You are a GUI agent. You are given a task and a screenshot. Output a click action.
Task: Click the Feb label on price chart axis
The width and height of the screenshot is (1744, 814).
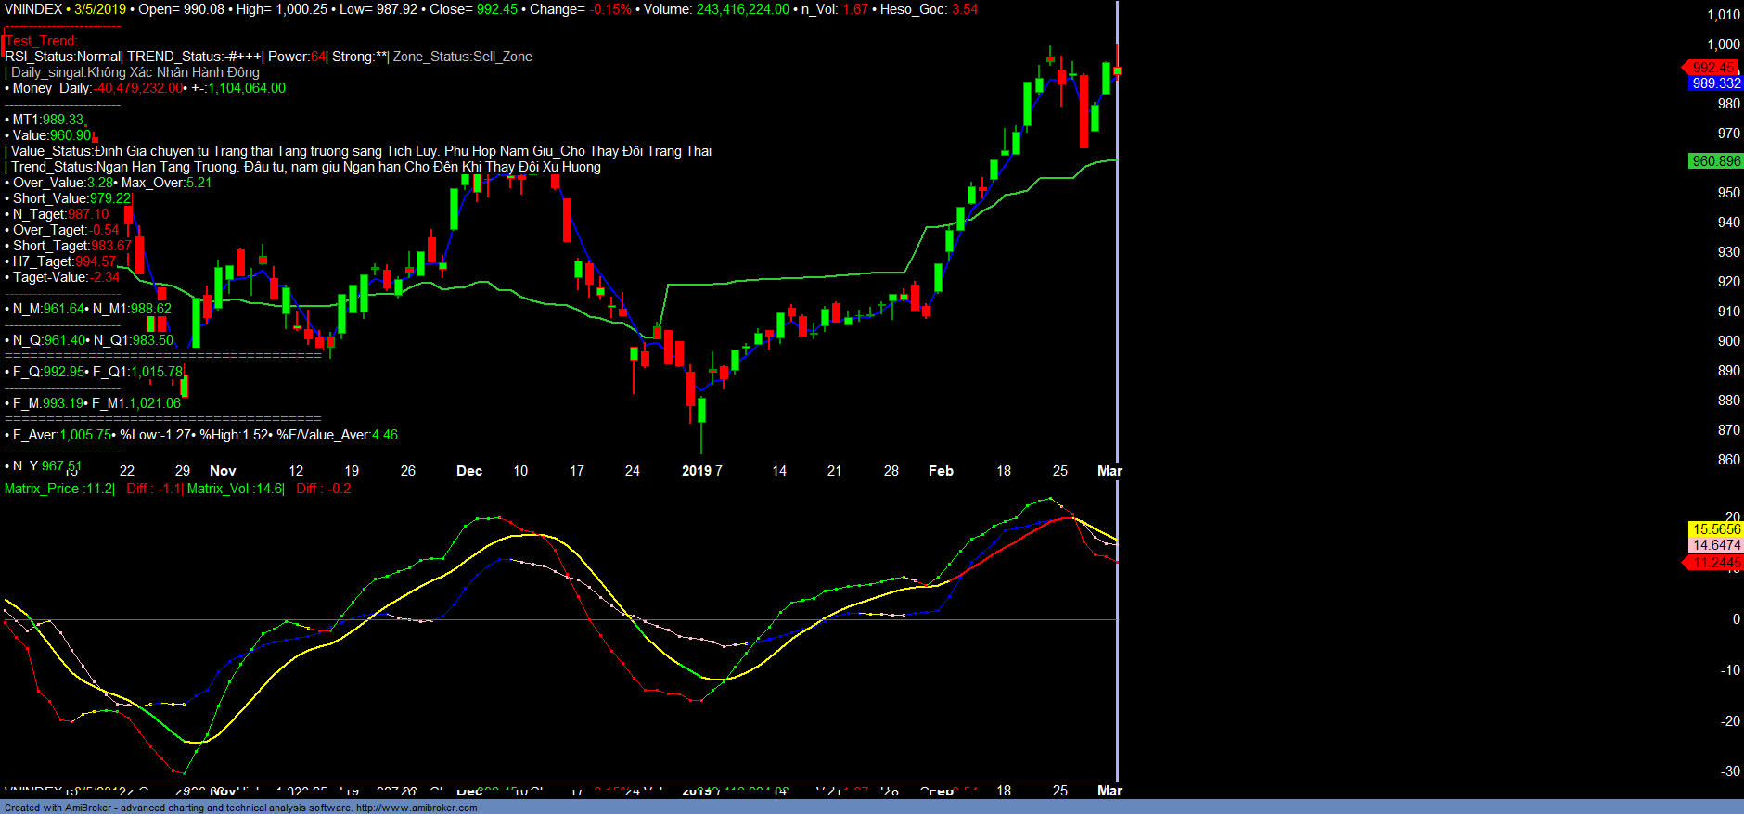coord(941,471)
